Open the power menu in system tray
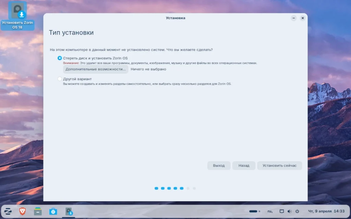The width and height of the screenshot is (351, 219). point(297,211)
